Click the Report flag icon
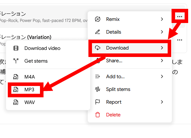Viewport: 191px width, 138px height. (x=98, y=102)
